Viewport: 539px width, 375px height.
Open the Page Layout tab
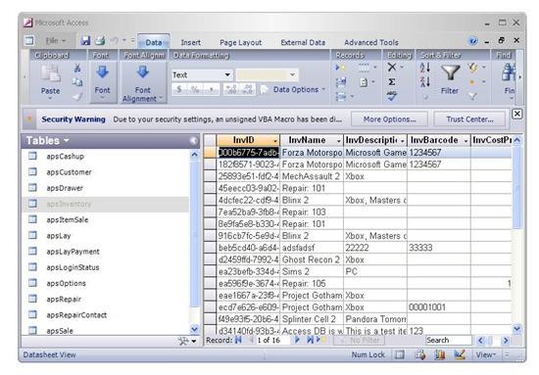[x=241, y=42]
